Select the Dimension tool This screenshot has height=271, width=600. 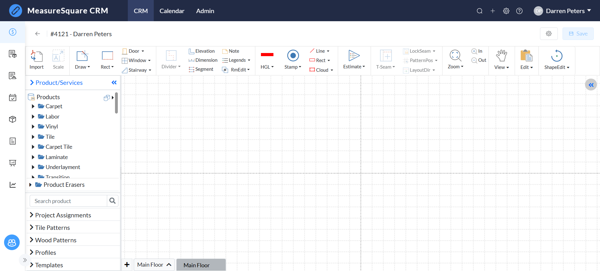(x=203, y=60)
